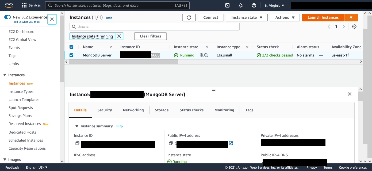Sort by Name column arrow
The height and width of the screenshot is (171, 372).
coord(111,47)
